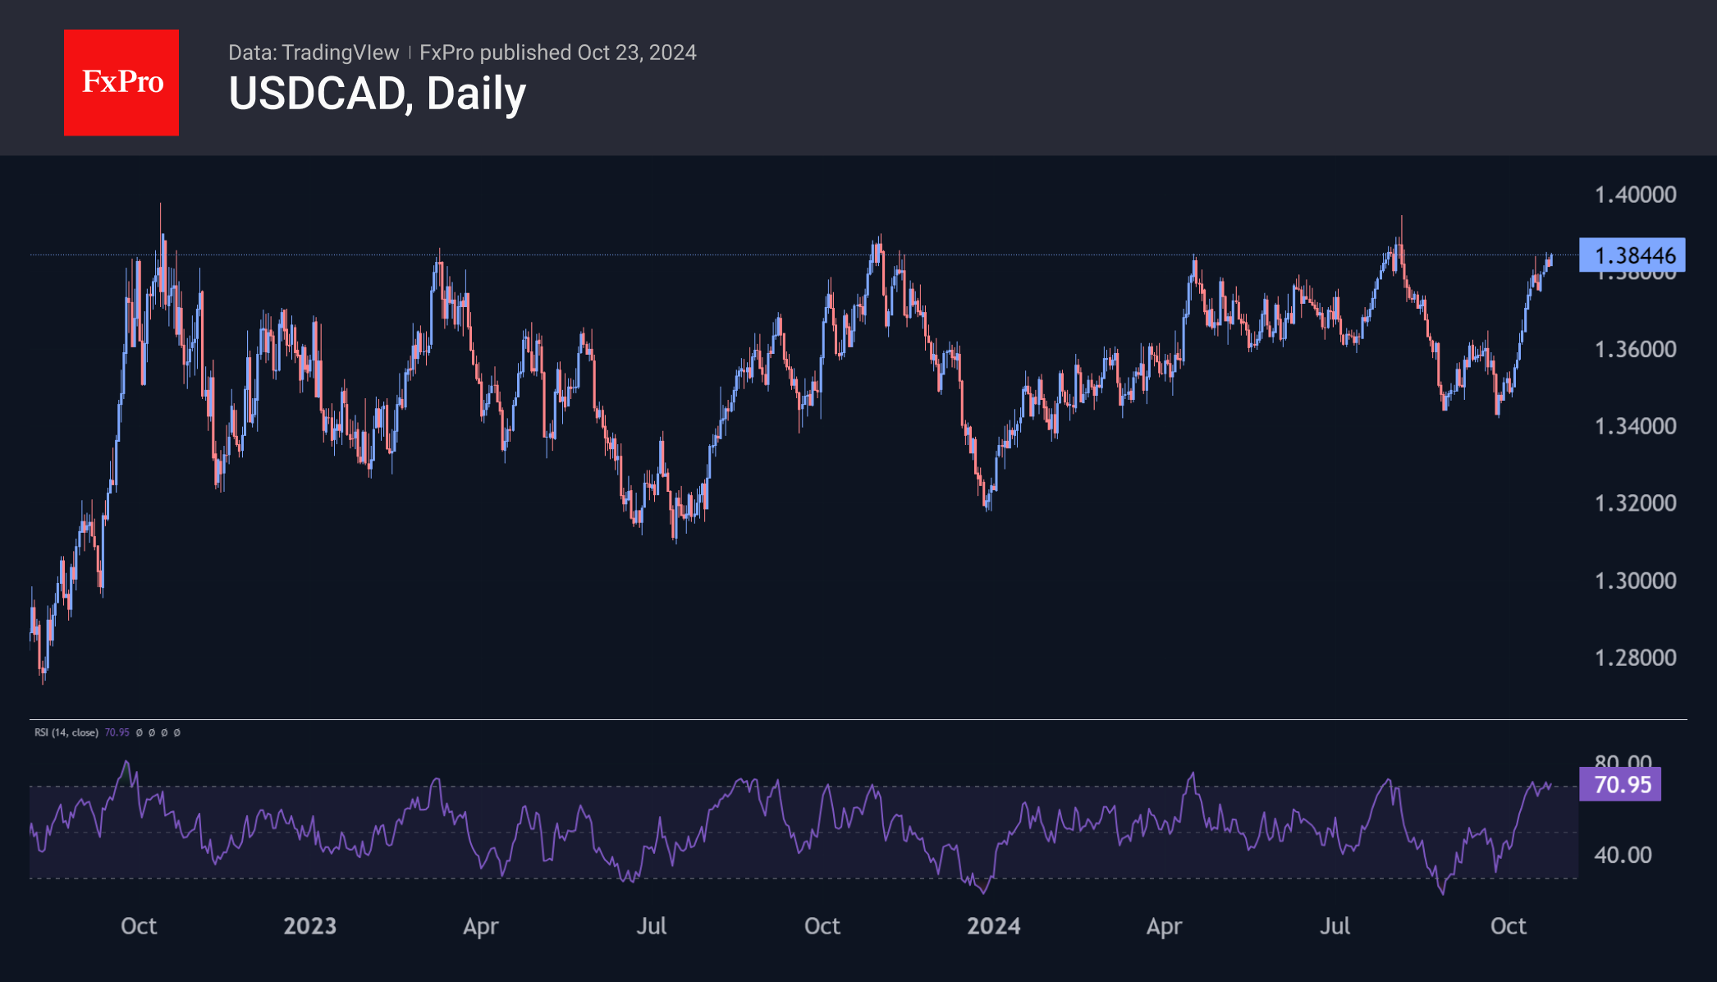Click the rightmost Oct label on time axis
The width and height of the screenshot is (1717, 982).
coord(1508,926)
